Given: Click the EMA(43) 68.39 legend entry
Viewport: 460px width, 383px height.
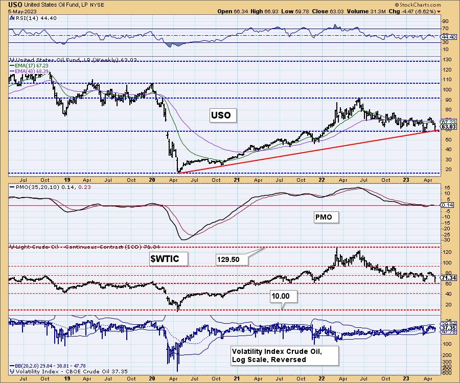Looking at the screenshot, I should tap(29, 71).
